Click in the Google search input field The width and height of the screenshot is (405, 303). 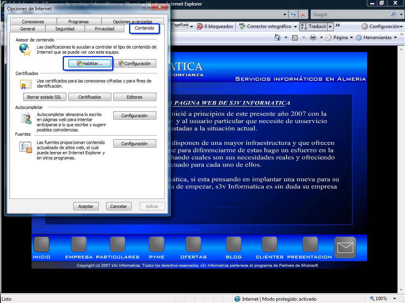click(349, 14)
